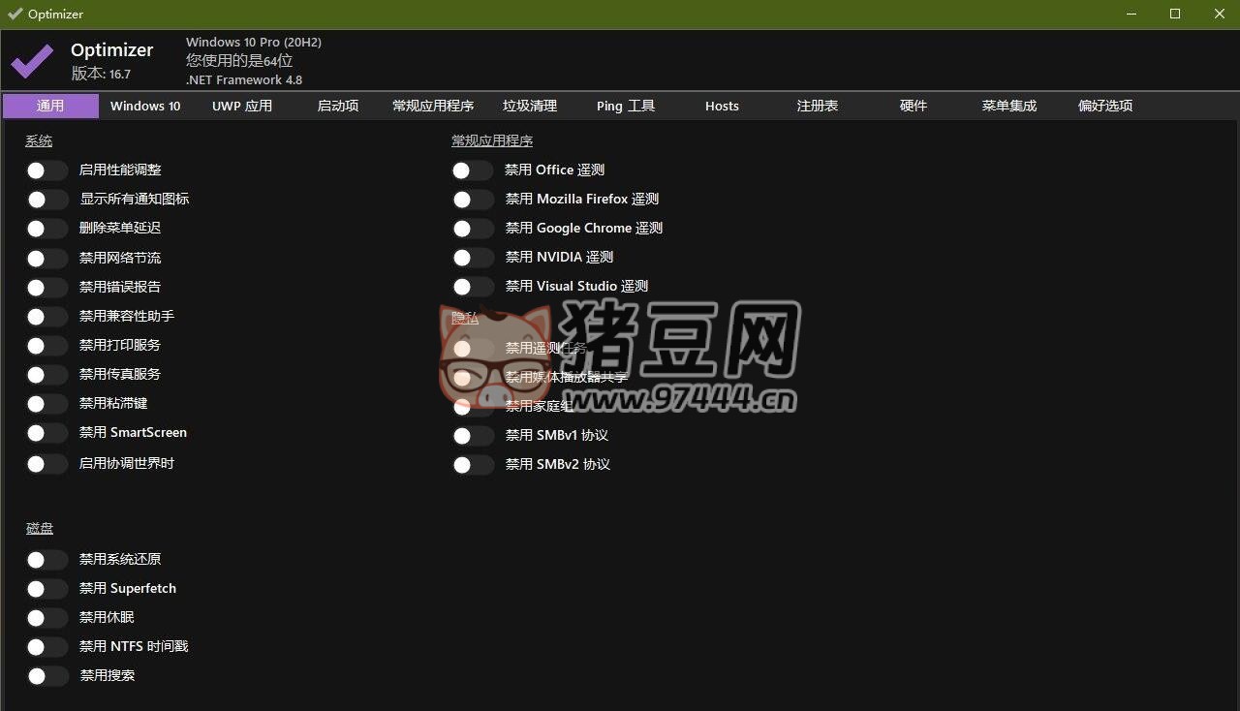Click the small title bar Optimizer icon

click(x=15, y=14)
